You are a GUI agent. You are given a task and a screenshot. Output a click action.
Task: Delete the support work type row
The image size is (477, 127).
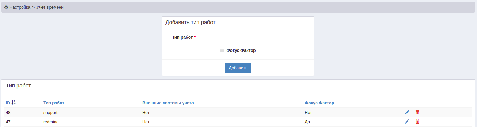[x=417, y=112]
